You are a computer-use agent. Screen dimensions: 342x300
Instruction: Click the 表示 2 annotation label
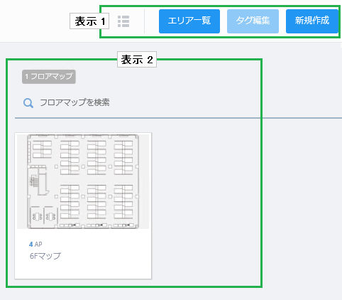[137, 59]
